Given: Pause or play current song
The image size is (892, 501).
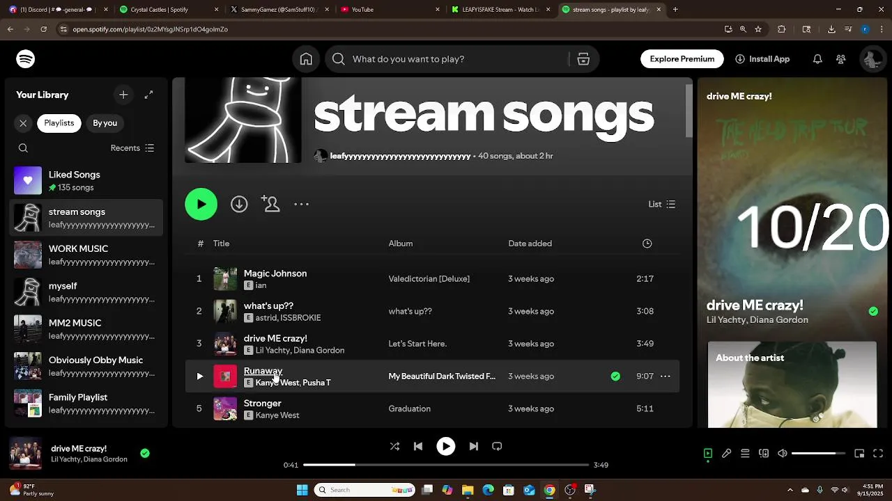Looking at the screenshot, I should pyautogui.click(x=446, y=446).
